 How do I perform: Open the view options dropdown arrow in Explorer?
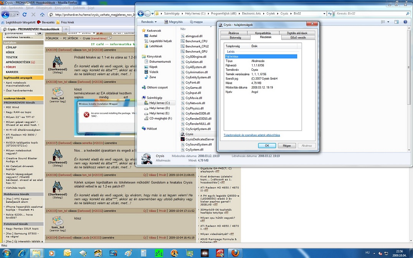pos(388,22)
